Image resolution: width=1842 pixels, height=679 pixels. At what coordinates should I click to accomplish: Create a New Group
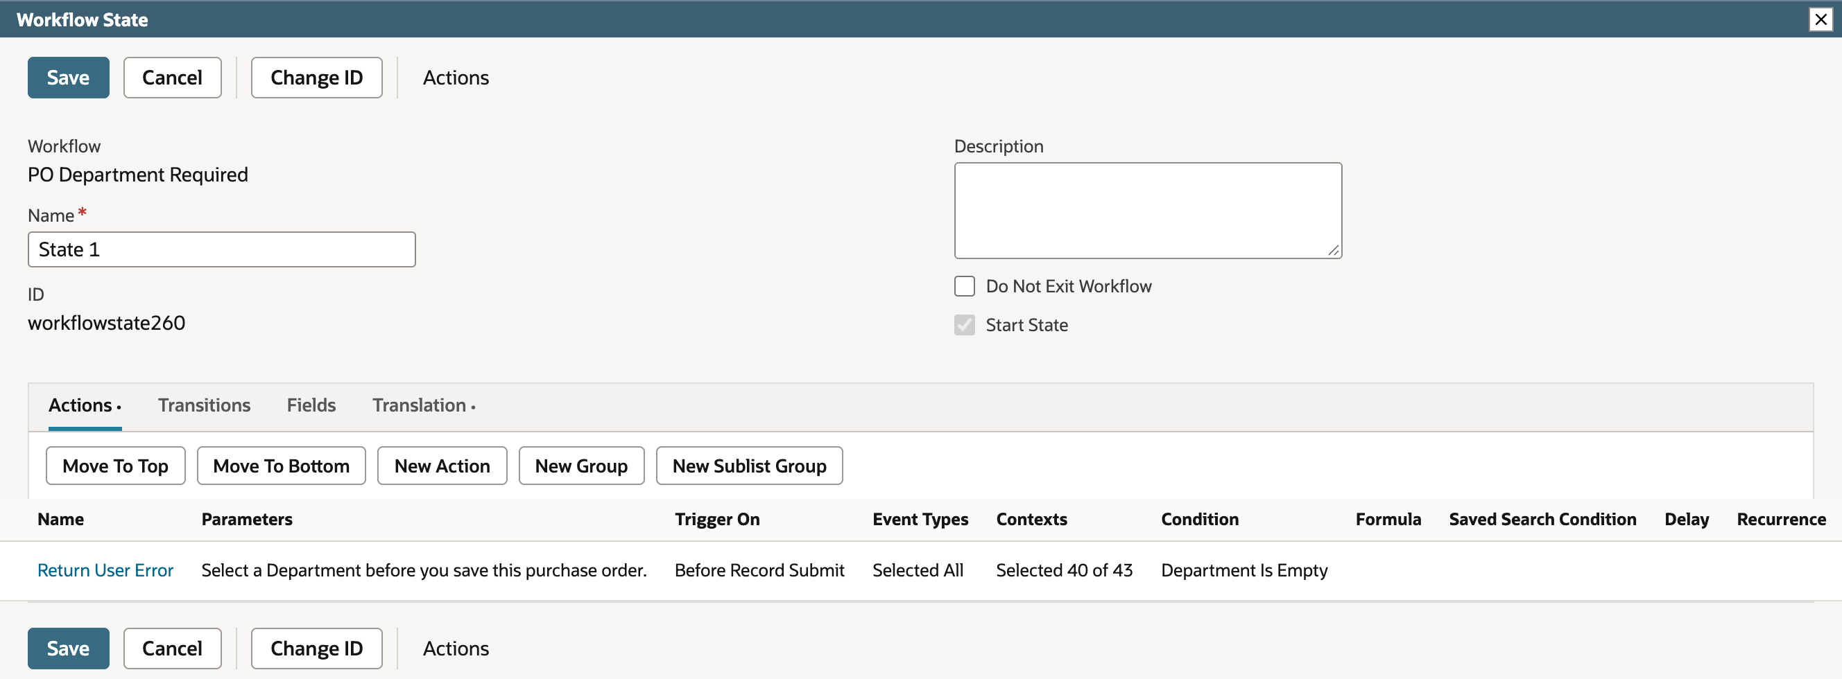tap(582, 466)
